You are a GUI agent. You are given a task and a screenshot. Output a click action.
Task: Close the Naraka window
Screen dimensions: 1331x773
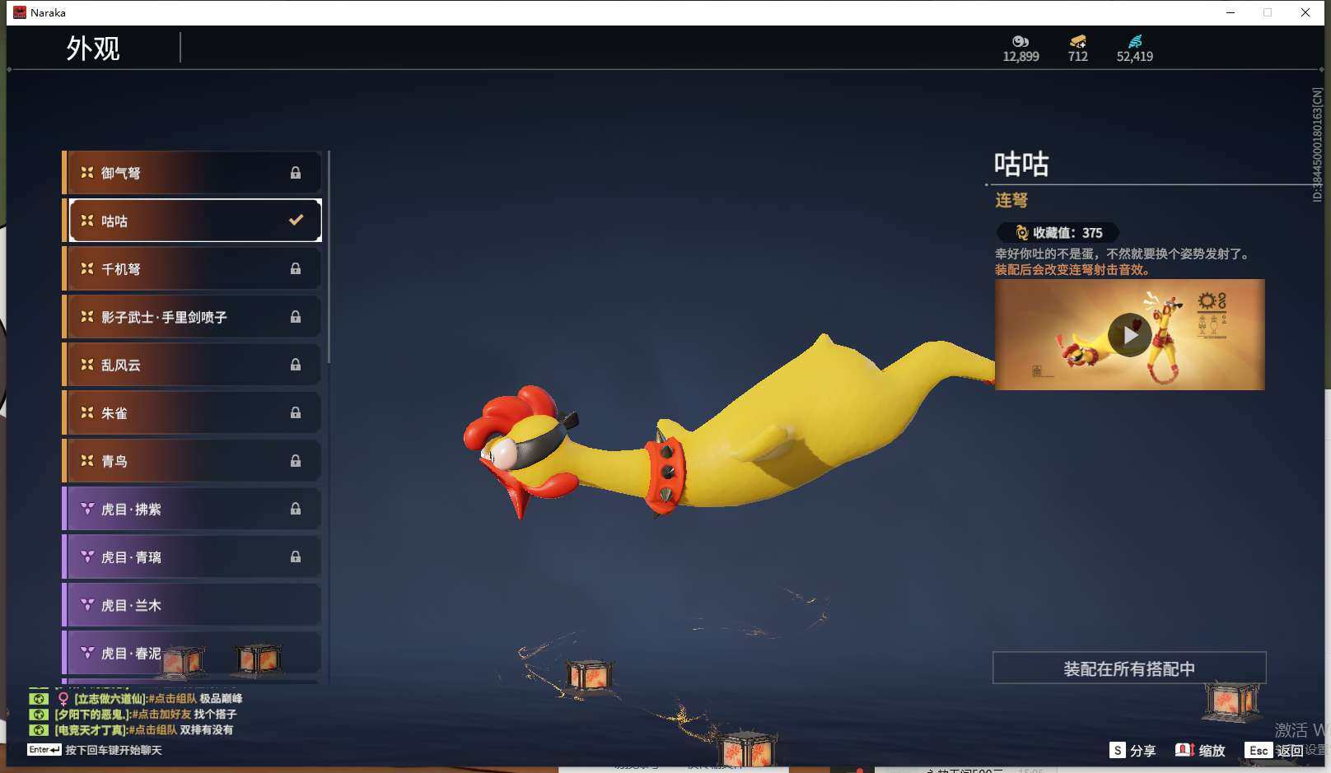pyautogui.click(x=1305, y=12)
